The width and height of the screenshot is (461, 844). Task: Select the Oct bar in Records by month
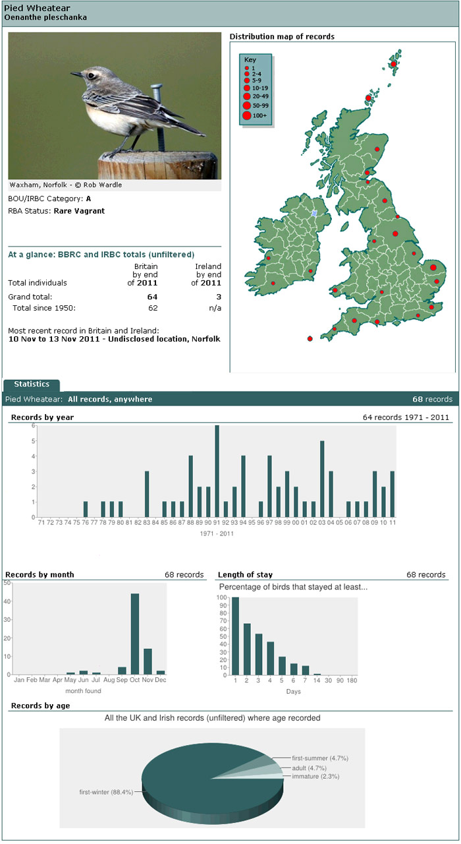pos(135,634)
